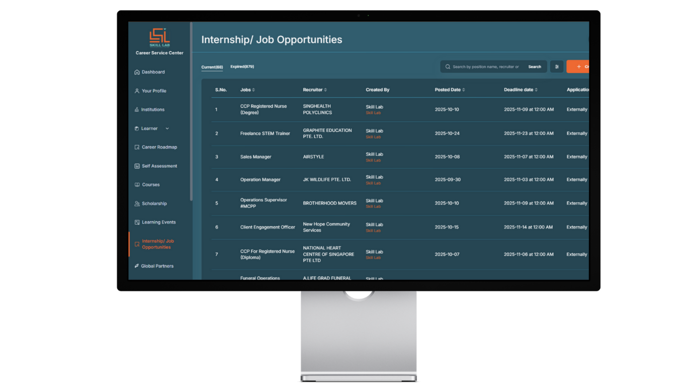
Task: Click the Scholarship sidebar icon
Action: click(x=137, y=204)
